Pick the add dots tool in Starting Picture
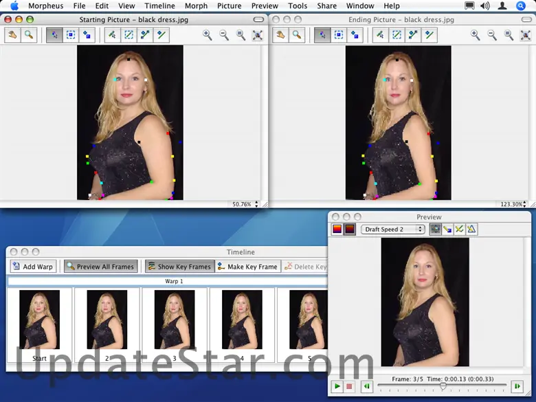This screenshot has height=402, width=536. (x=87, y=35)
